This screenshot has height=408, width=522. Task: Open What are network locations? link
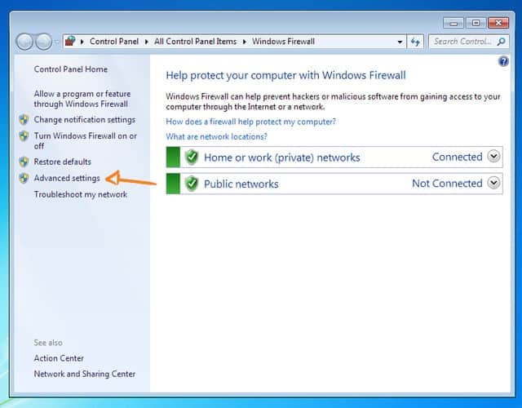(x=216, y=136)
